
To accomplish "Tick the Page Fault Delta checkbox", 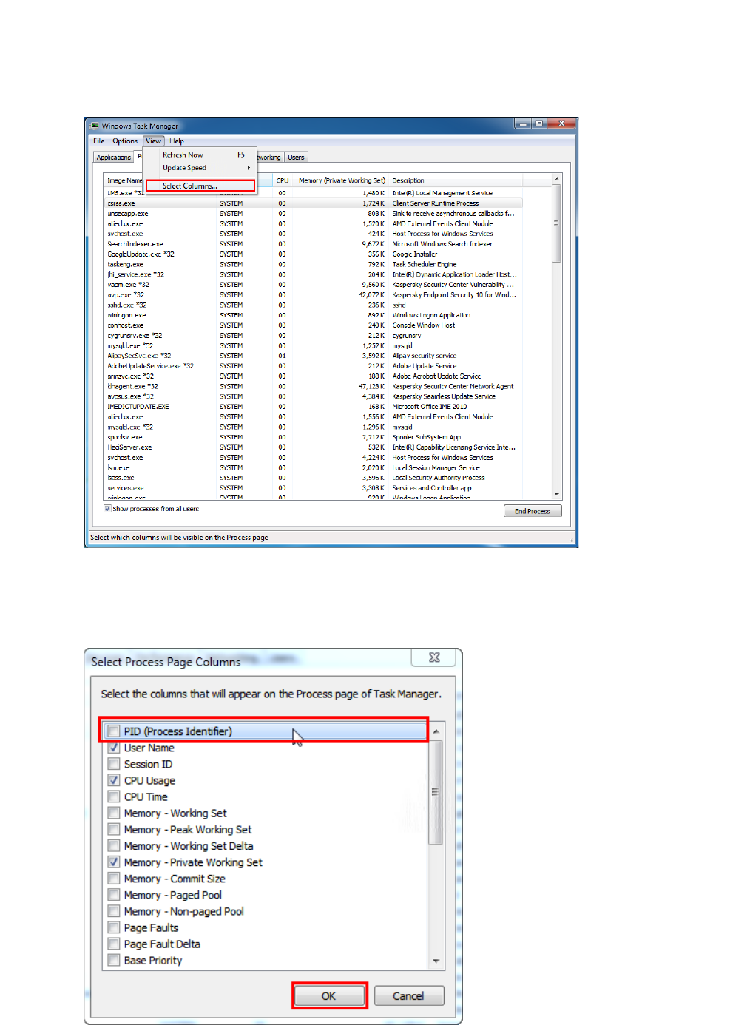I will pos(114,944).
